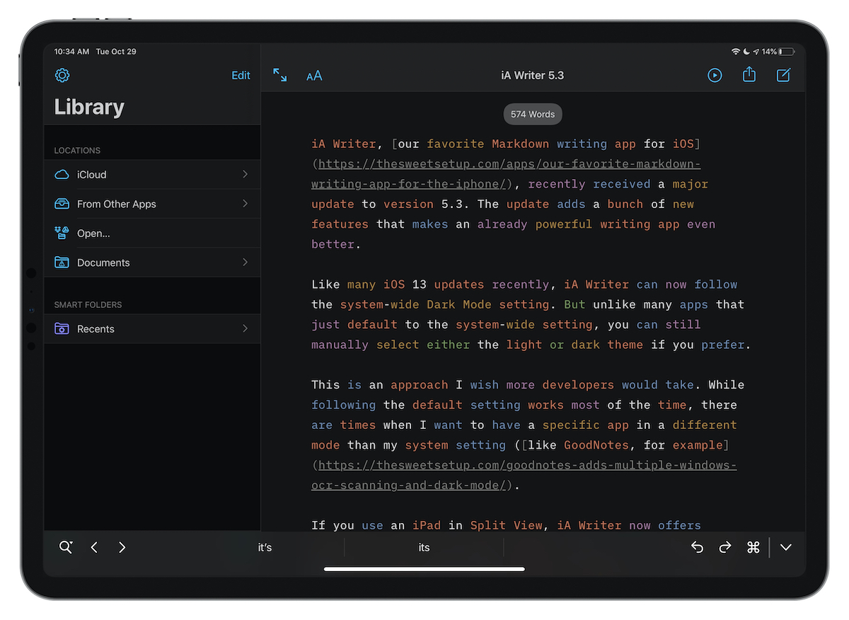Enter fullscreen with the expand arrows icon
This screenshot has width=849, height=620.
280,75
